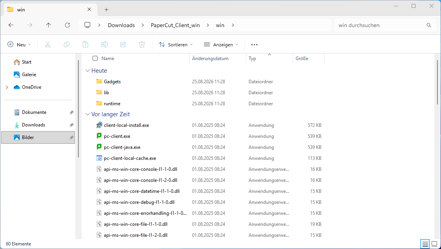Click the pc-client-local-cache.exe icon
The height and width of the screenshot is (249, 441).
click(99, 158)
